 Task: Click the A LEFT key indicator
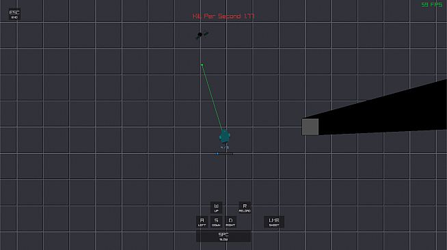click(202, 222)
